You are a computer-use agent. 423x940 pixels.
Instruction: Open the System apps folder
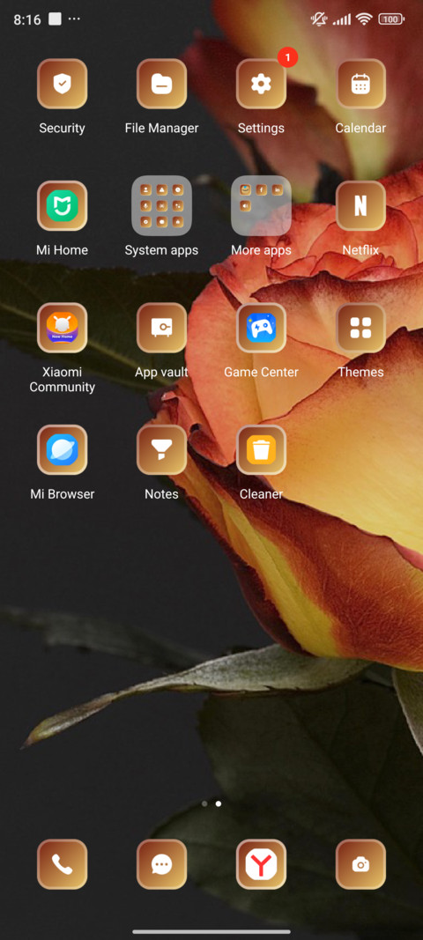(161, 205)
